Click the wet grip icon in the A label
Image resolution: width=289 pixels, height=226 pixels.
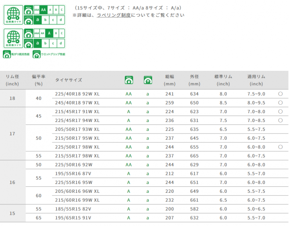click(28, 43)
